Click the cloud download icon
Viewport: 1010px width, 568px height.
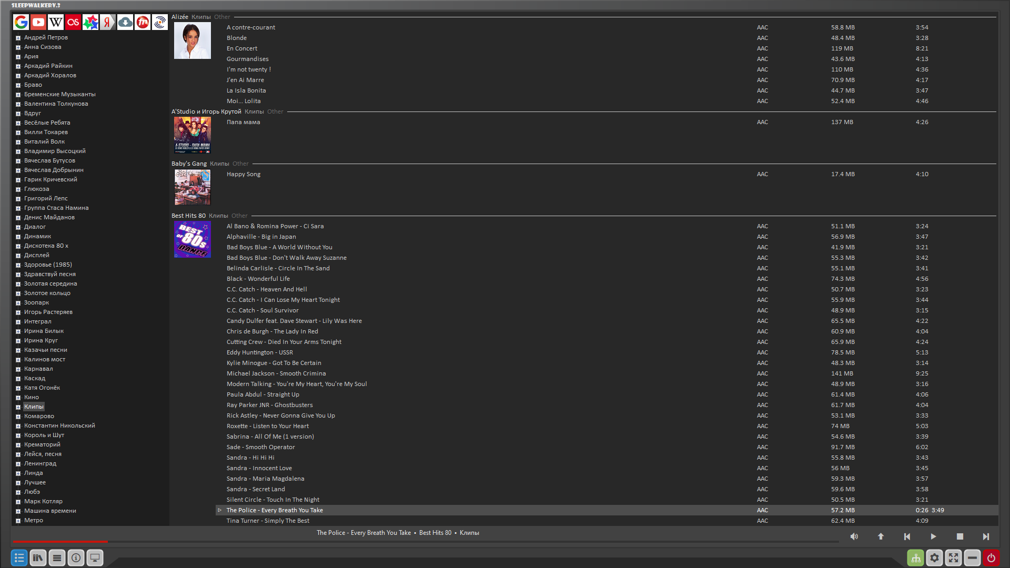click(x=125, y=22)
